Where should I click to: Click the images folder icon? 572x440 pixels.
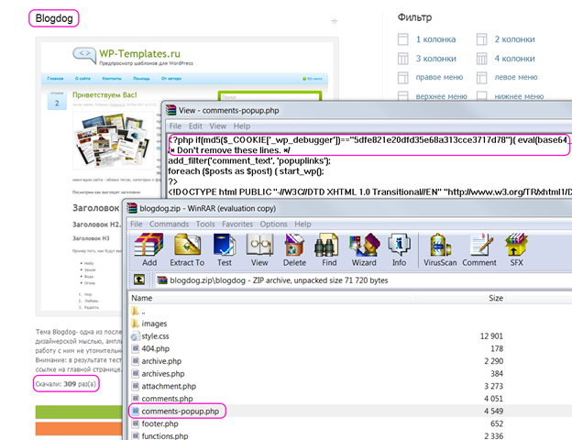pyautogui.click(x=135, y=324)
